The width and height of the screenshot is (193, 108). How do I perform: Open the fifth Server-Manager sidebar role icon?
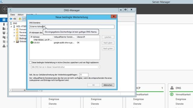tap(4, 37)
